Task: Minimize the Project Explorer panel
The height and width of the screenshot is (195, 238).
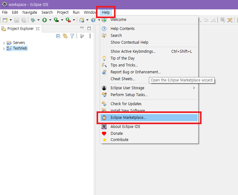Action: coord(82,28)
